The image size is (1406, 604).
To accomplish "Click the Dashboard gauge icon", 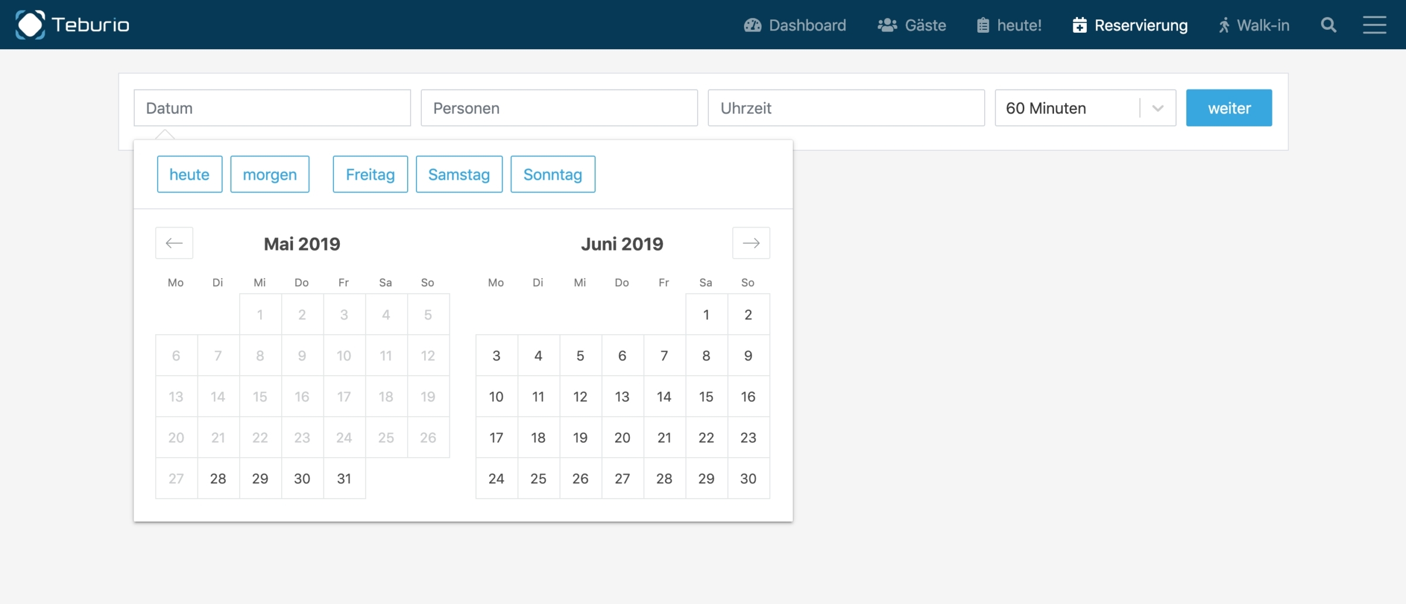I will 752,25.
